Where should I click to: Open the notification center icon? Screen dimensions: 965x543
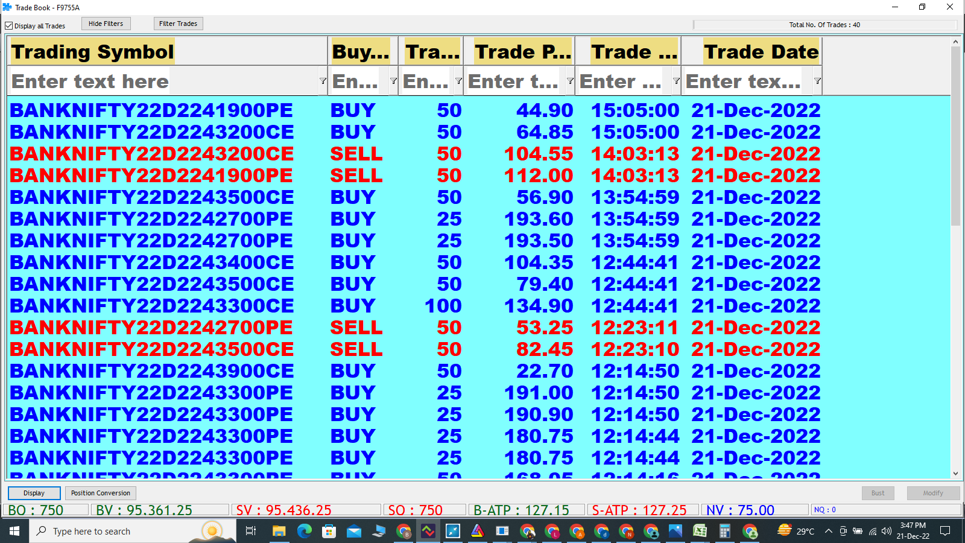(945, 531)
